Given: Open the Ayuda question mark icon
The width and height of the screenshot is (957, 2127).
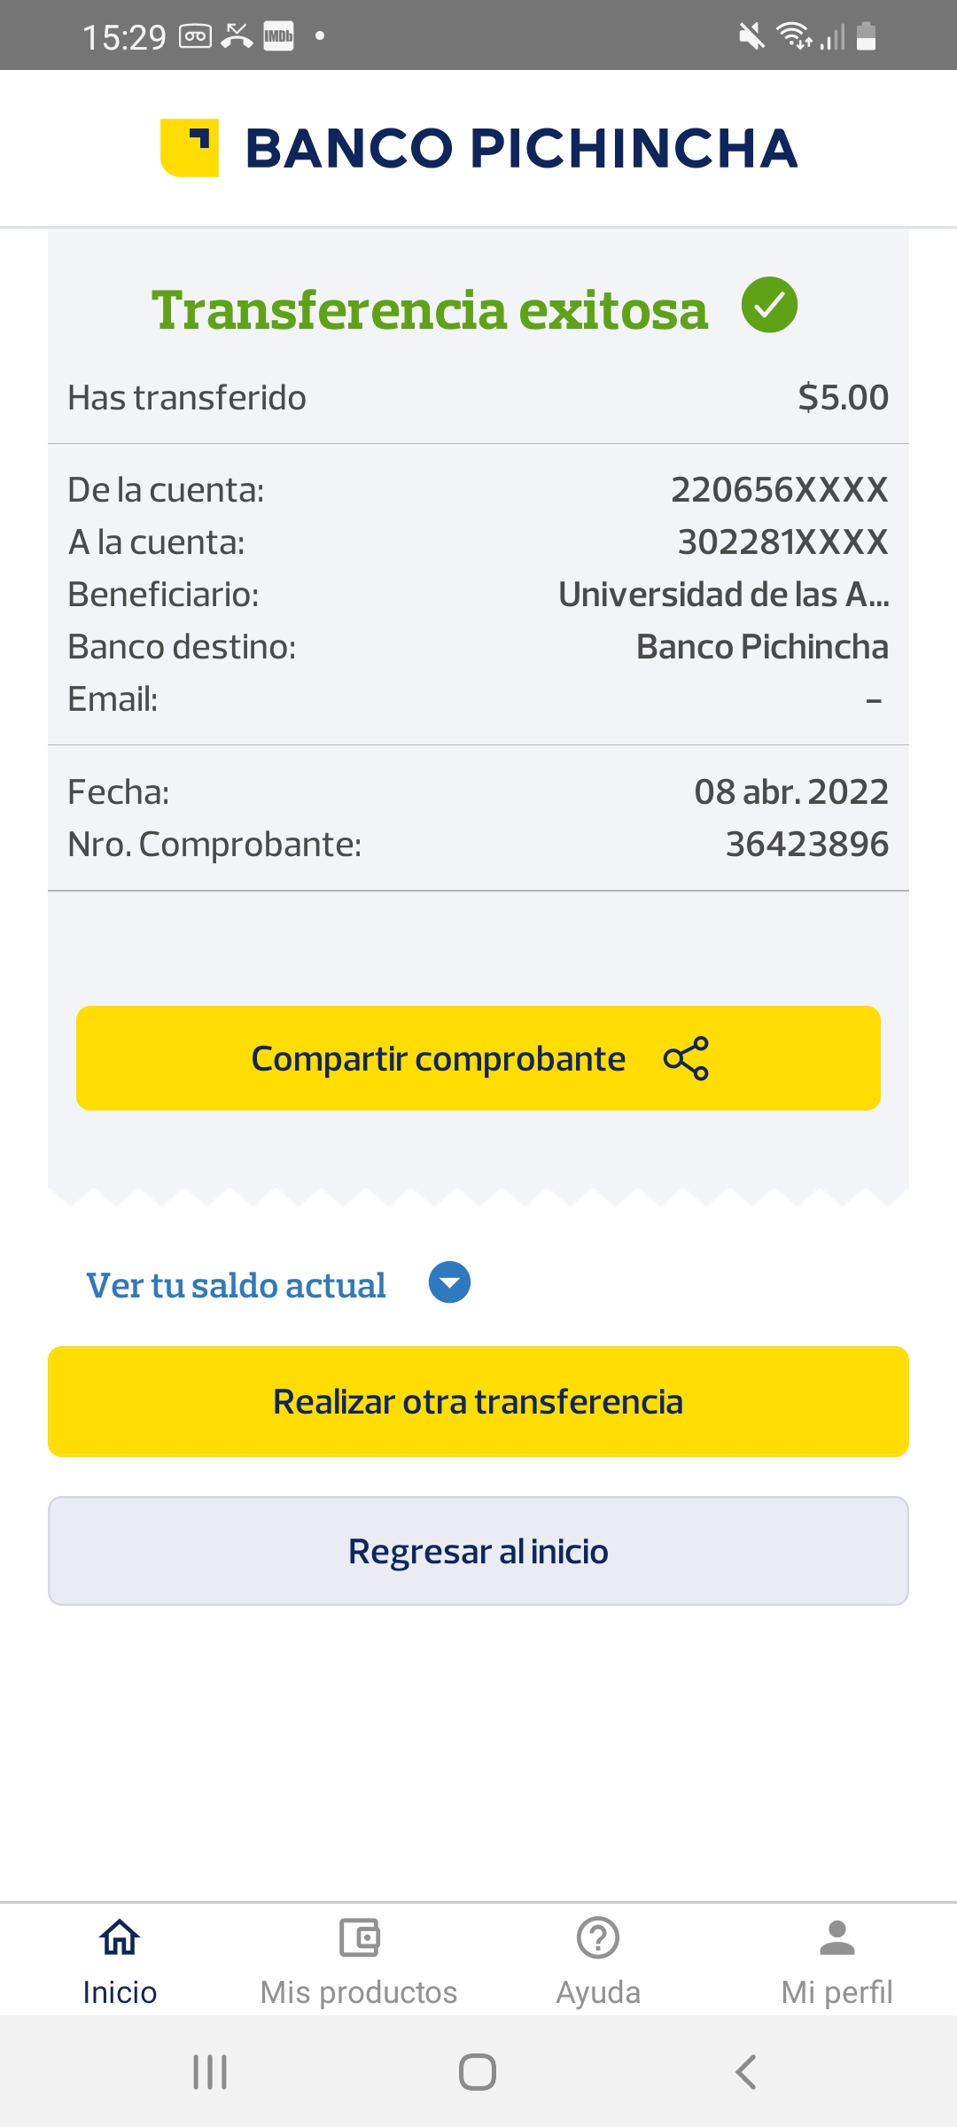Looking at the screenshot, I should tap(598, 1937).
